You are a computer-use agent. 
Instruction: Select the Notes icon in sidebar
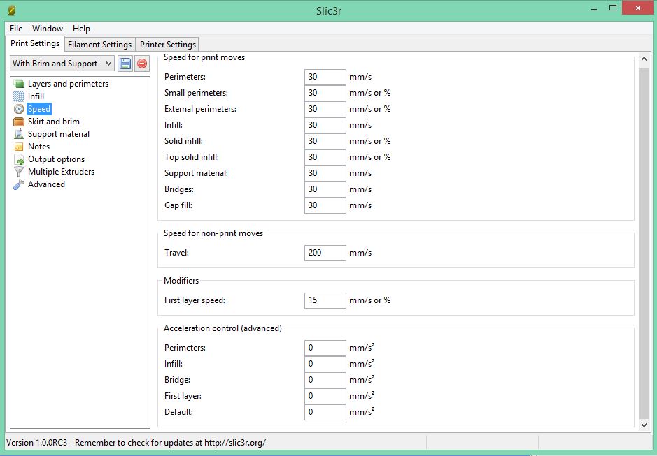pyautogui.click(x=19, y=147)
